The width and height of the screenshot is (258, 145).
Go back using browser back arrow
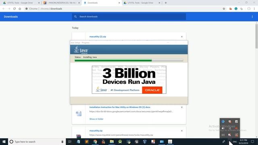click(x=4, y=9)
